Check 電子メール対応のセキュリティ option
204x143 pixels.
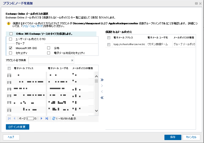click(48, 53)
